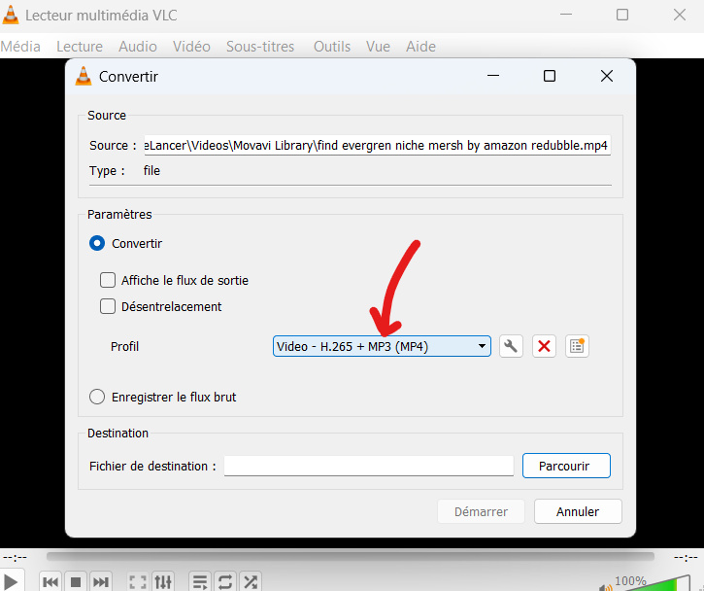Toggle loop playback mode
Viewport: 704px width, 591px height.
(x=225, y=582)
